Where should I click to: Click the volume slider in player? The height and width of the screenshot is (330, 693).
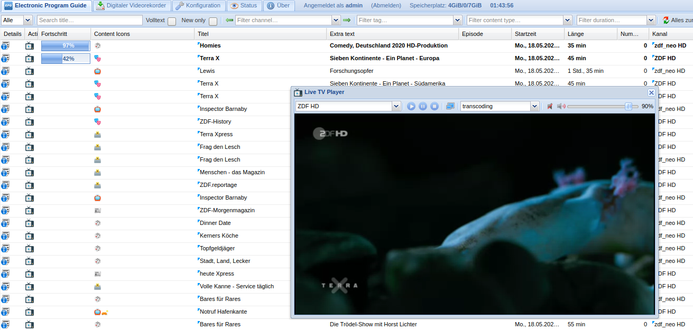point(603,106)
